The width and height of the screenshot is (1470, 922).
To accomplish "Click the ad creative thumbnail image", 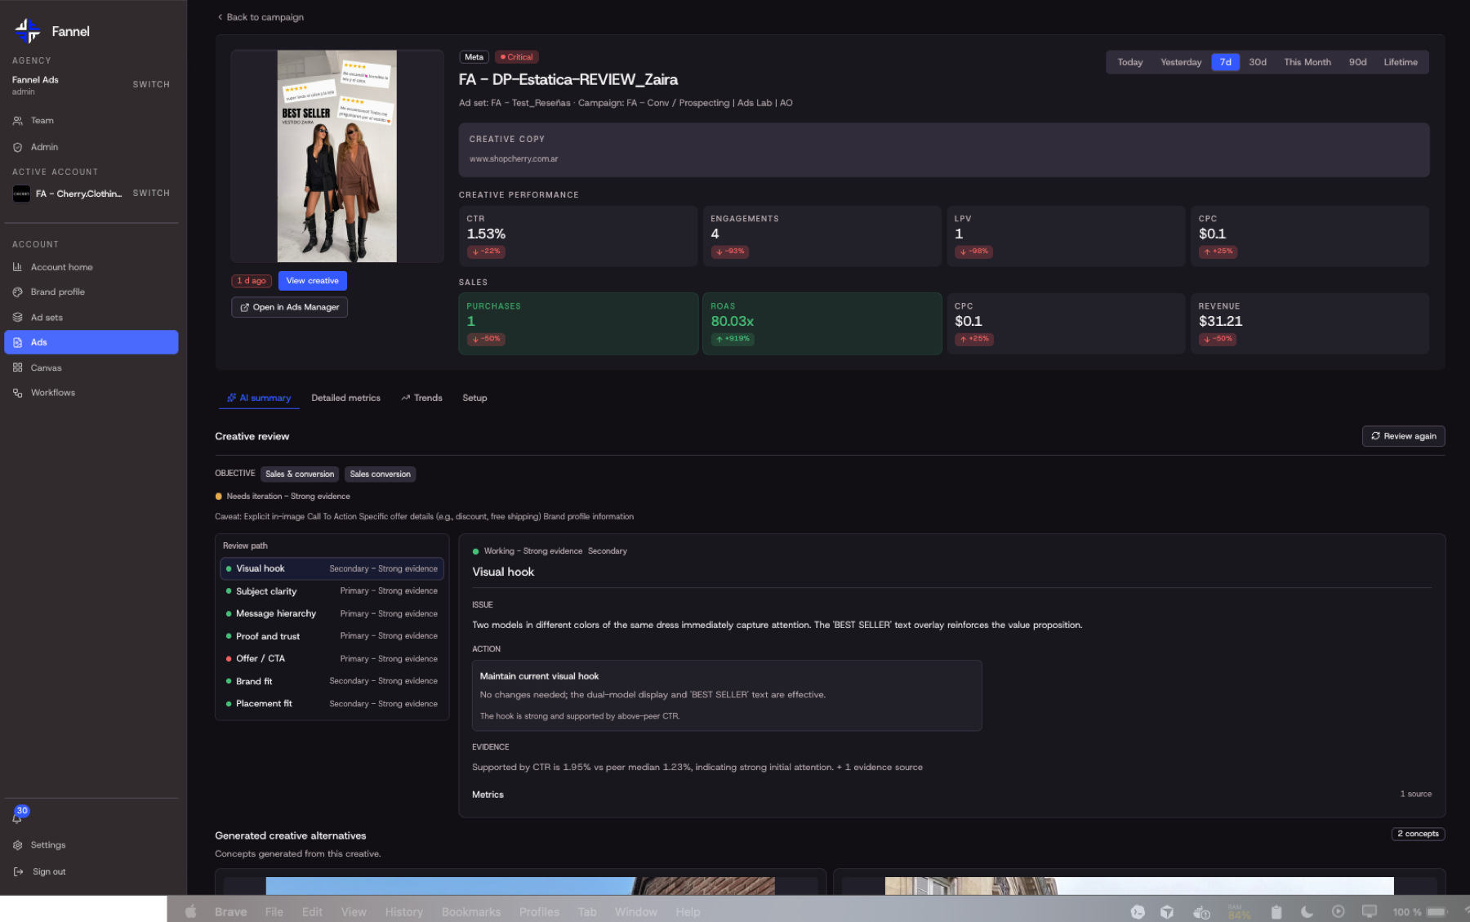I will [x=337, y=156].
